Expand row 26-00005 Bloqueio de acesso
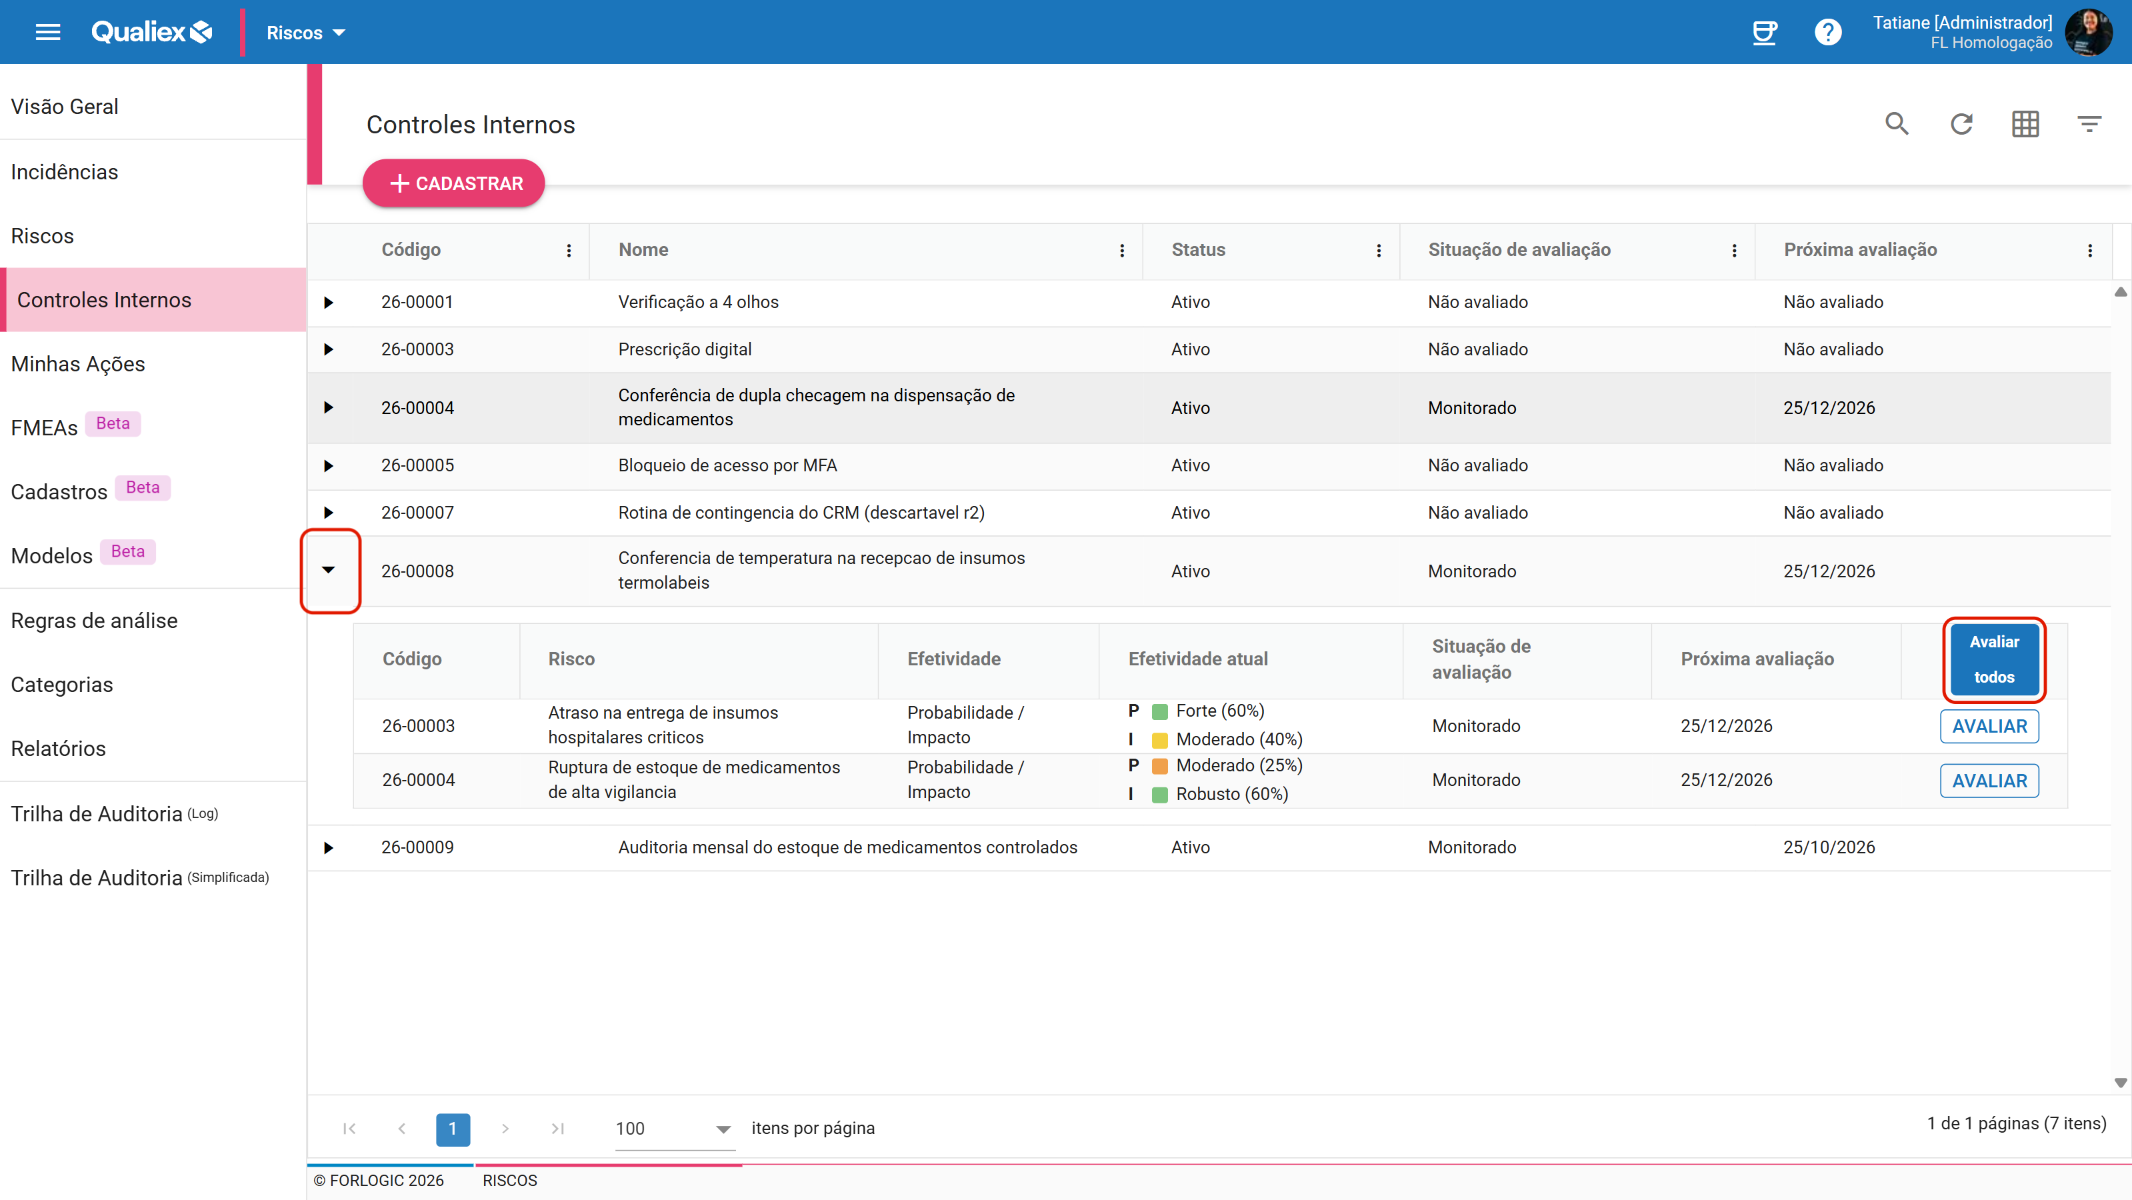 click(x=329, y=466)
